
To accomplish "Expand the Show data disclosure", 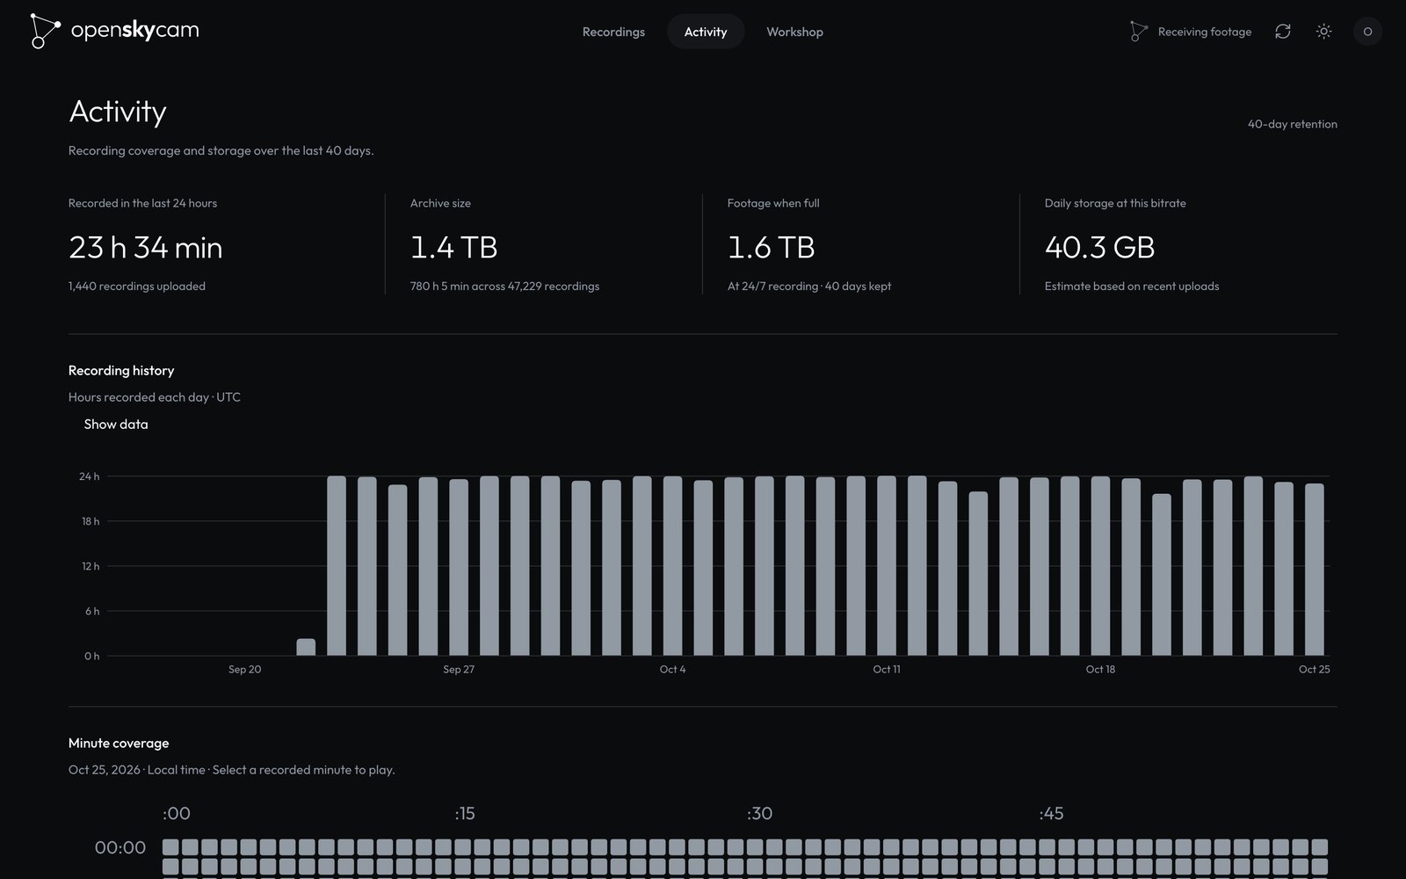I will tap(116, 424).
